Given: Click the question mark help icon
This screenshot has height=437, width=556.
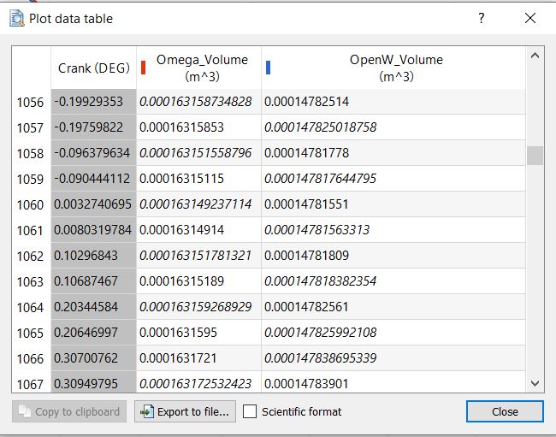Looking at the screenshot, I should [x=482, y=18].
